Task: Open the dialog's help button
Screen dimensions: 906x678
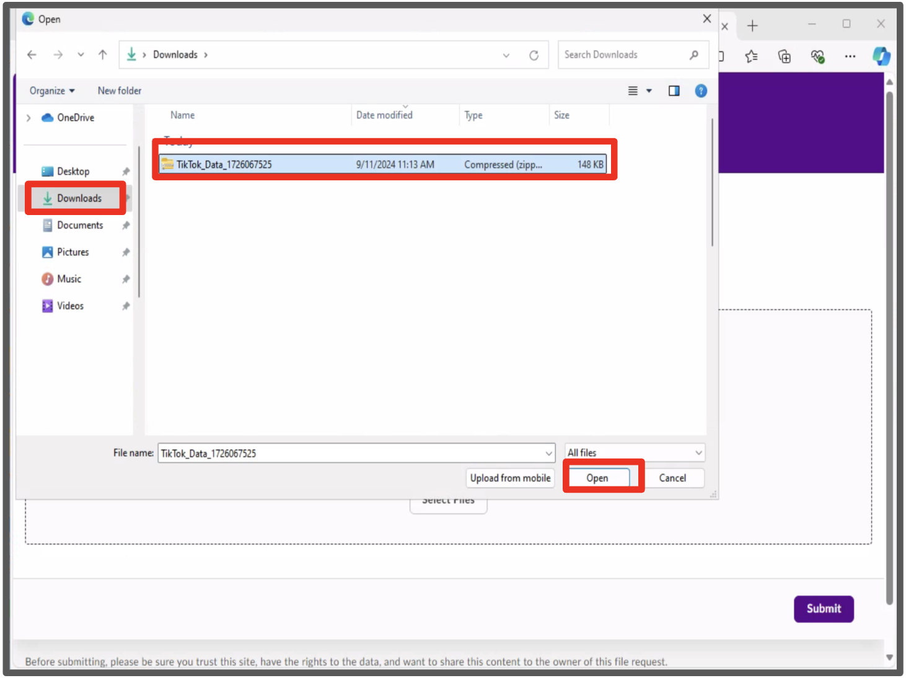Action: [701, 91]
